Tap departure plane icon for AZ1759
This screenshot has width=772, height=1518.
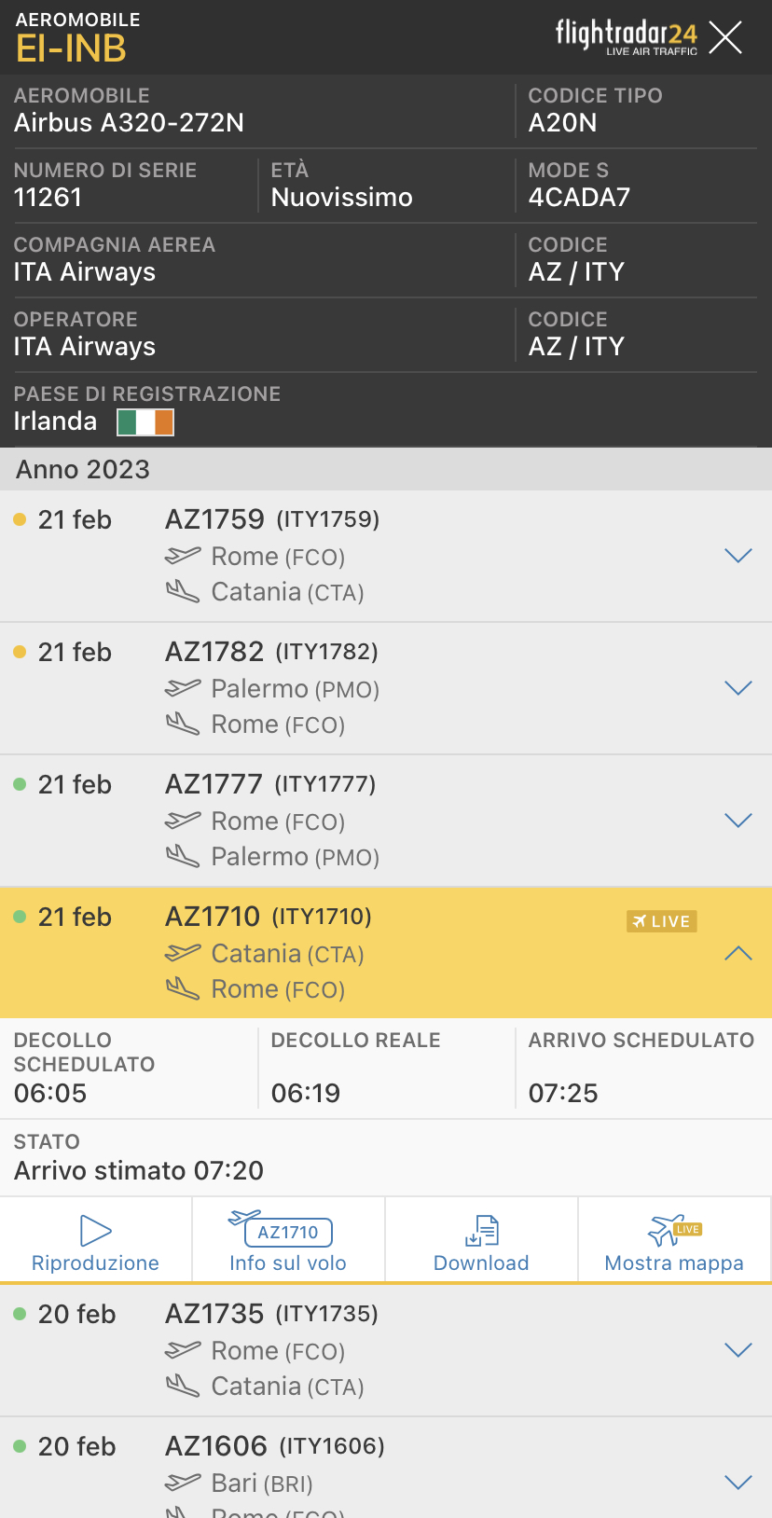183,556
